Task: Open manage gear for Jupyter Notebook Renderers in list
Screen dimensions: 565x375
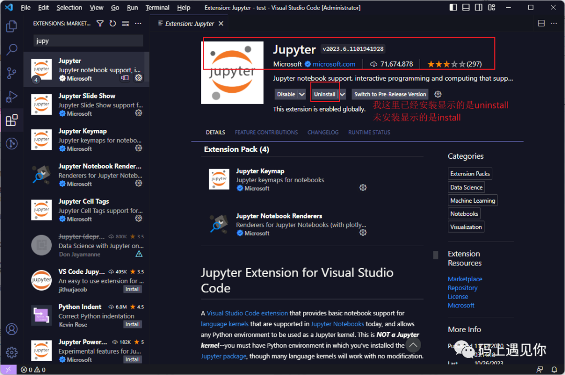Action: click(138, 183)
